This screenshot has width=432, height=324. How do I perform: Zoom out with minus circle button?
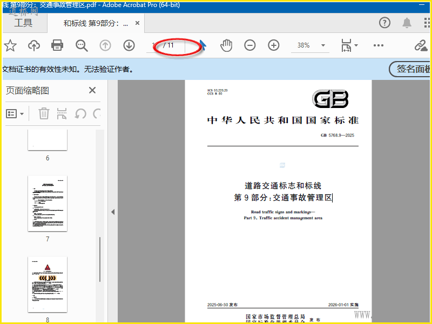250,45
